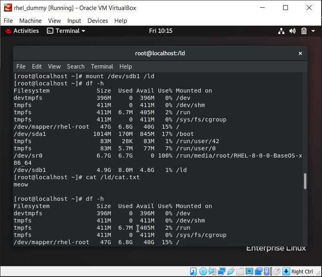Click the clipboard power status icon
Image resolution: width=322 pixels, height=277 pixels.
[304, 31]
